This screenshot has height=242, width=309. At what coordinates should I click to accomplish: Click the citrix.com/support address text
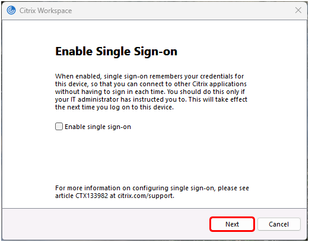coord(146,196)
